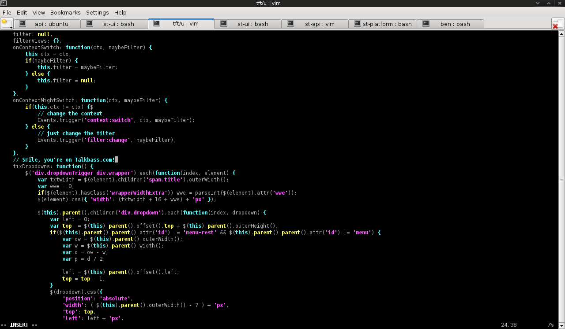Click the 'wrapperWidthExtra' string
565x329 pixels.
(x=138, y=192)
